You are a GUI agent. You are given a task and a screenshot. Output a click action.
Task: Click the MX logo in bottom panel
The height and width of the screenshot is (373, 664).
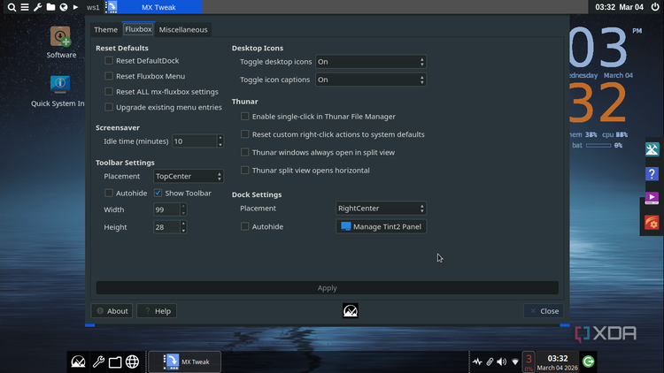(x=78, y=362)
